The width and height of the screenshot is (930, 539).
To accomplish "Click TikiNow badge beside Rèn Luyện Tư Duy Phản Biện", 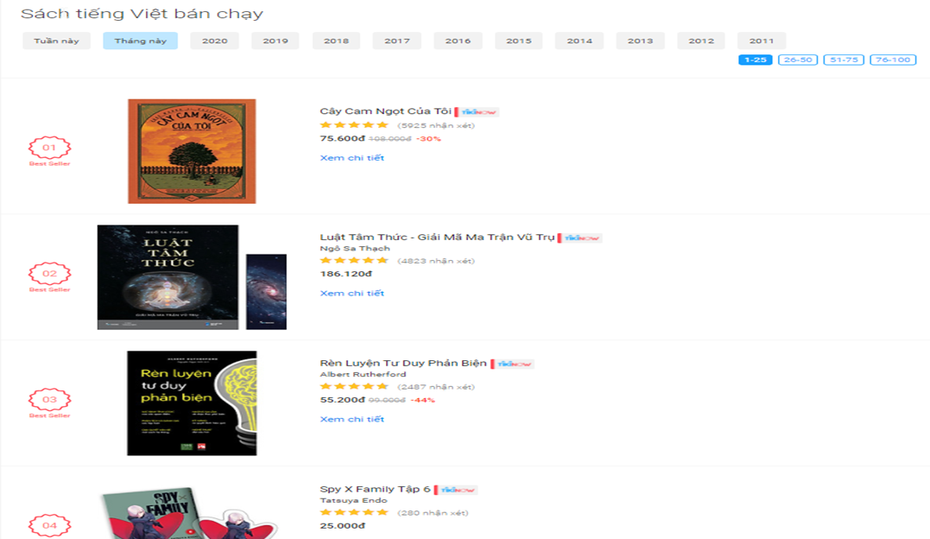I will coord(512,364).
